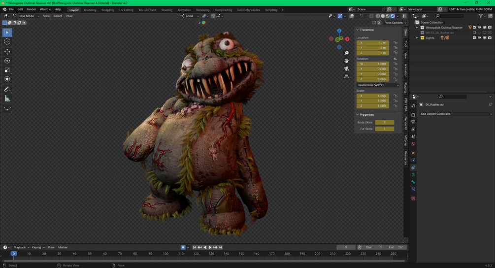Open the Pose Mode dropdown

27,16
